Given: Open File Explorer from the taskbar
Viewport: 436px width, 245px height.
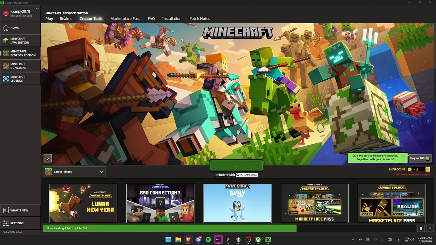Looking at the screenshot, I should [x=178, y=240].
